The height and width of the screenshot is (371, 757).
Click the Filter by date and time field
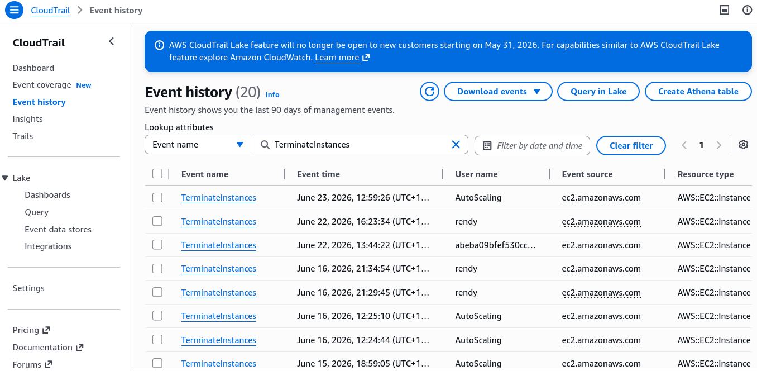[x=532, y=145]
